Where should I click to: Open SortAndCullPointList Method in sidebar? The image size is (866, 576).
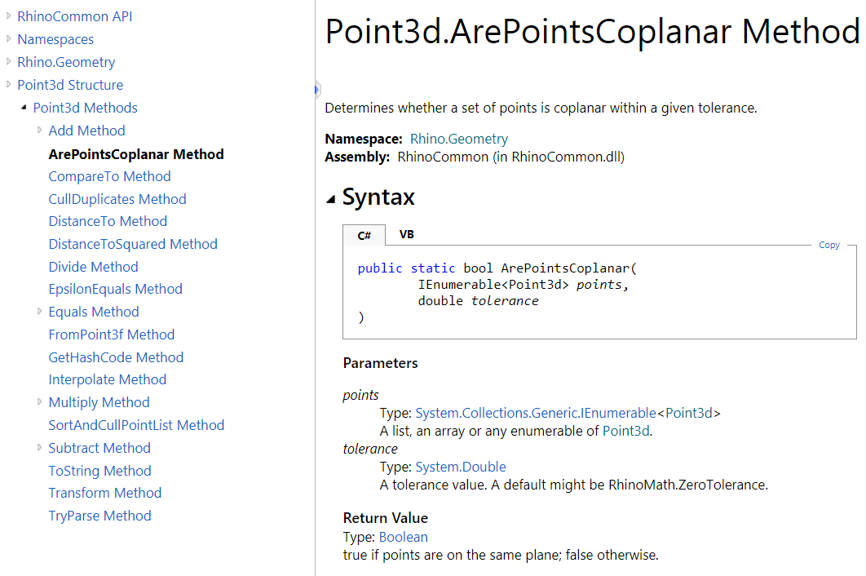pos(136,425)
